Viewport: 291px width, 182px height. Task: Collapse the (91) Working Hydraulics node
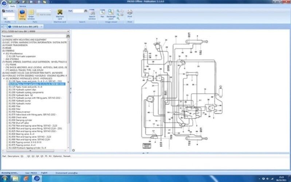(4, 78)
